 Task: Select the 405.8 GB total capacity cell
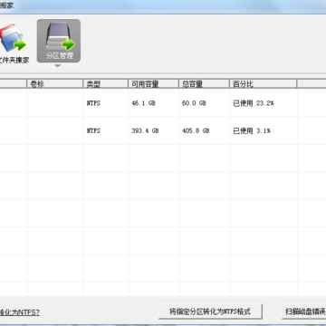pos(205,131)
